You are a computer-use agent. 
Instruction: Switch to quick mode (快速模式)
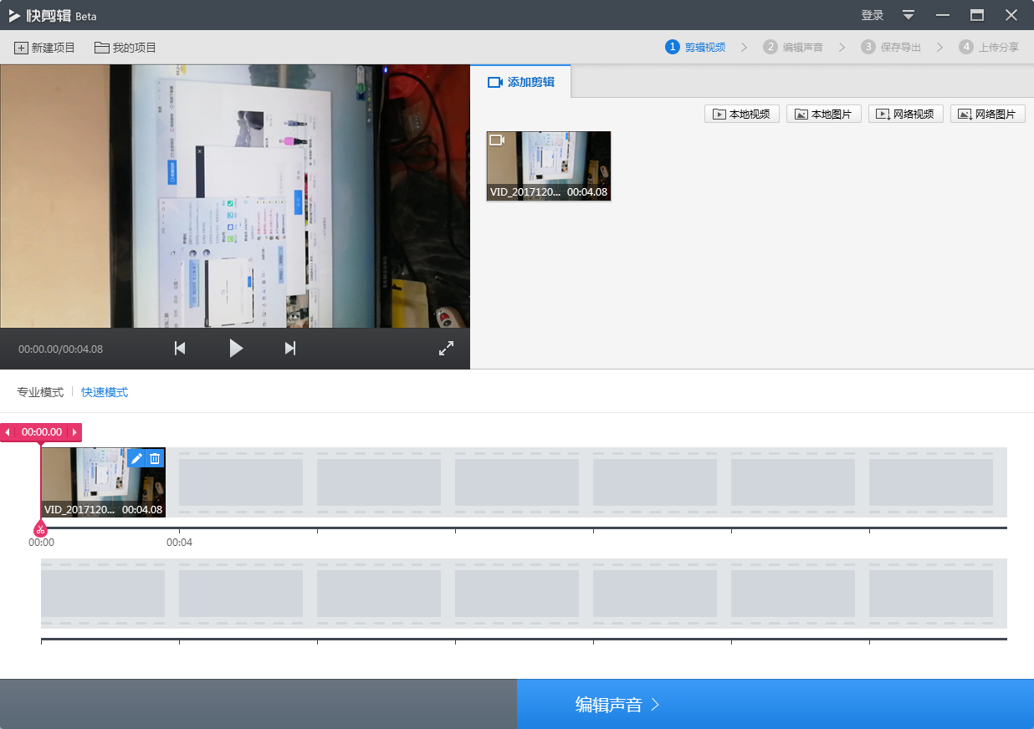105,392
